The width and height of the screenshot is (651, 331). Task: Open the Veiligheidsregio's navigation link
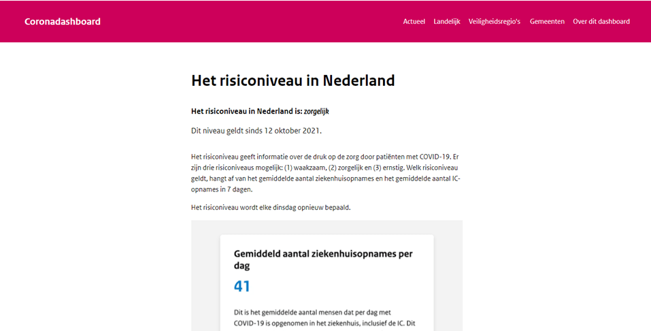click(495, 21)
